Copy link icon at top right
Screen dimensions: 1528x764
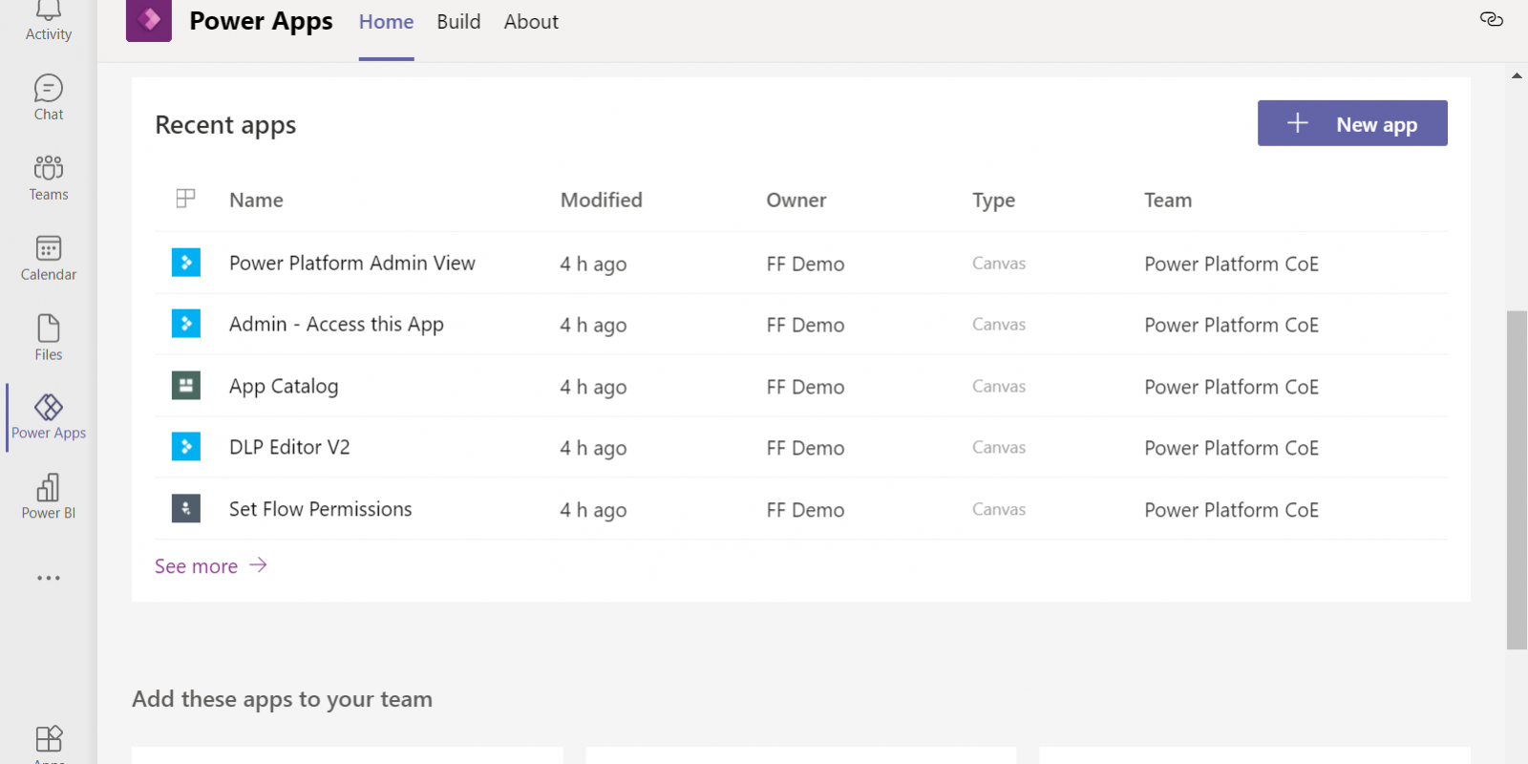point(1491,19)
